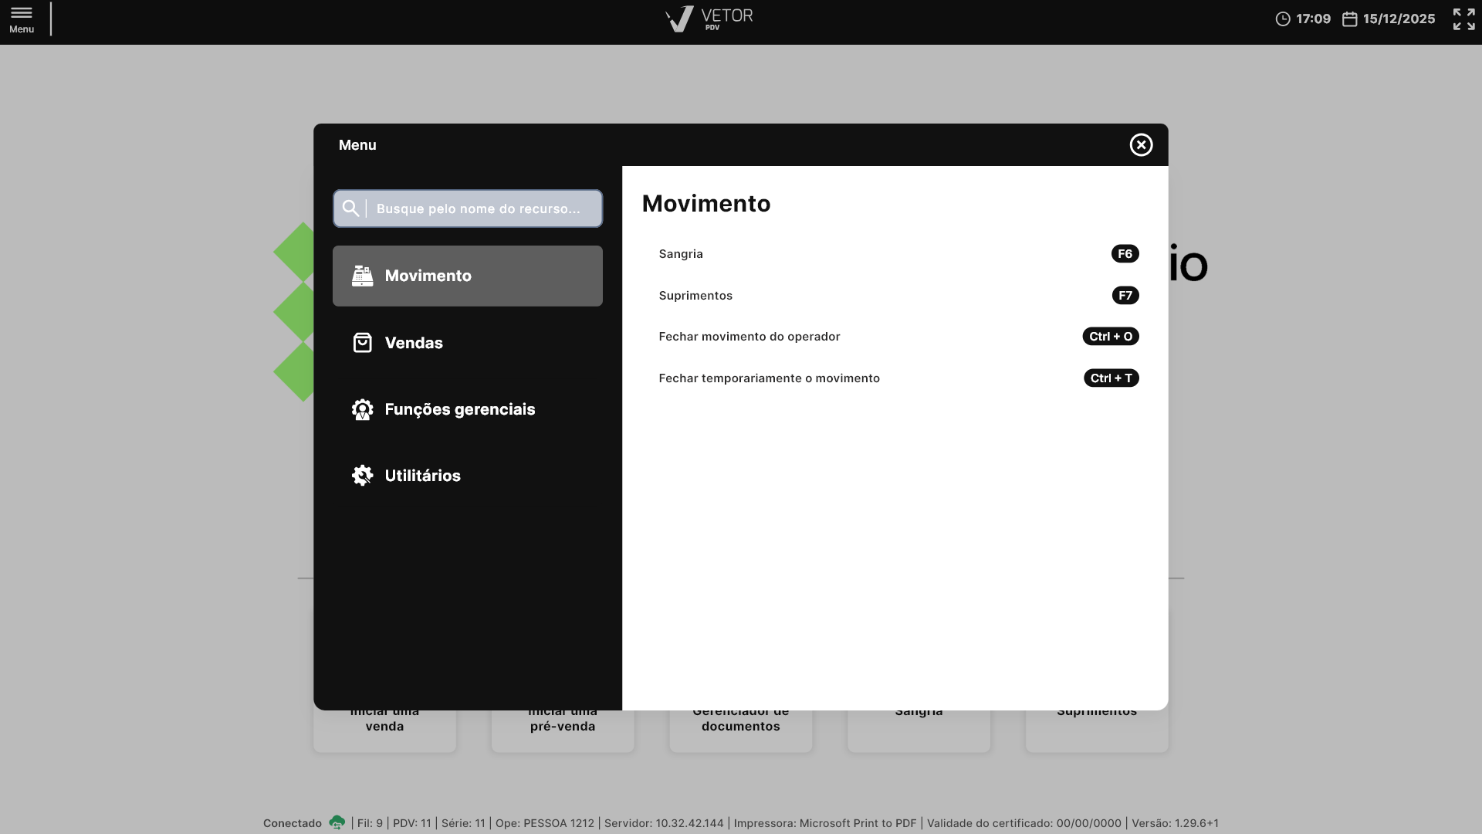This screenshot has width=1482, height=834.
Task: Select the Suprimentos option
Action: point(695,296)
